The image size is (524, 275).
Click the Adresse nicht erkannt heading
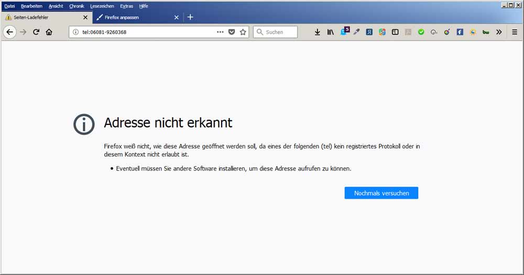click(168, 123)
